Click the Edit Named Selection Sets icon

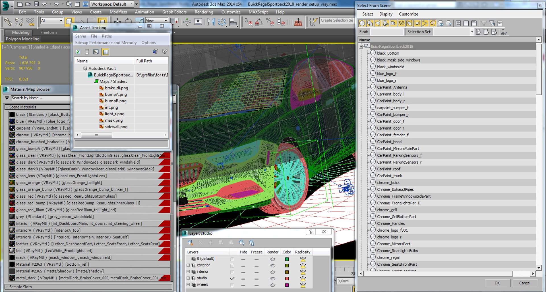click(313, 22)
